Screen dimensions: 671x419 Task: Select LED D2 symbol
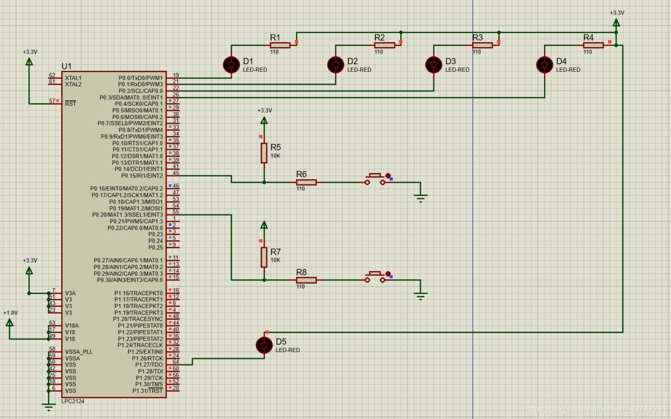[x=335, y=65]
